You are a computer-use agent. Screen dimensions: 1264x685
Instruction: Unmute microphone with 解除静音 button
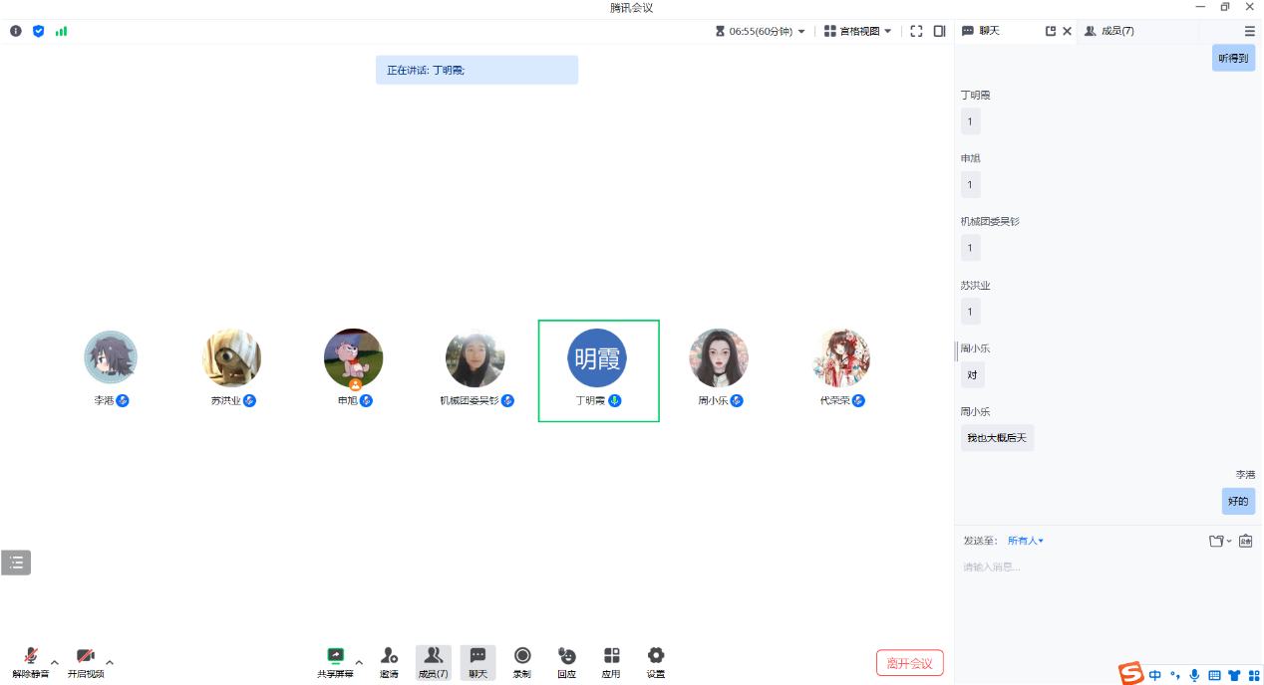coord(31,660)
